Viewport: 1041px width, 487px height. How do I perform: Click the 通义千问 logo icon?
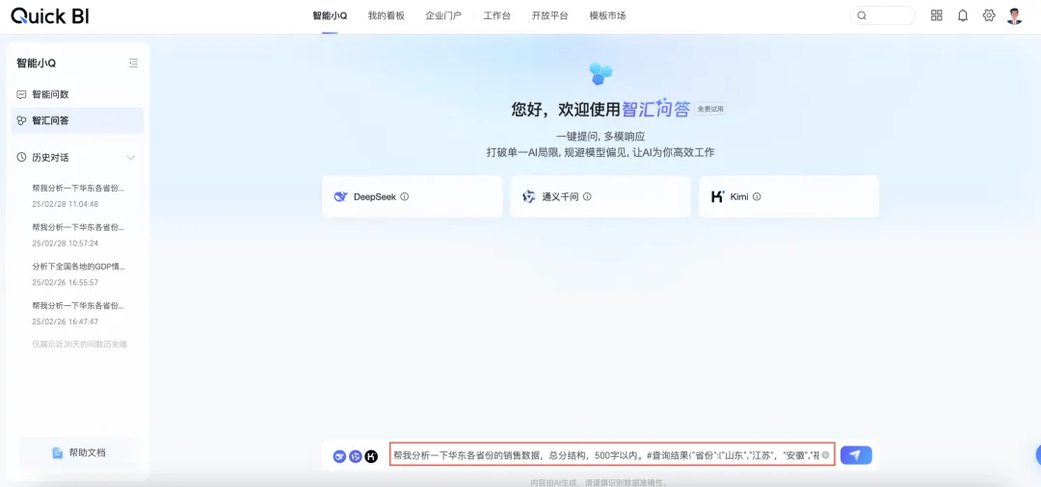click(529, 196)
